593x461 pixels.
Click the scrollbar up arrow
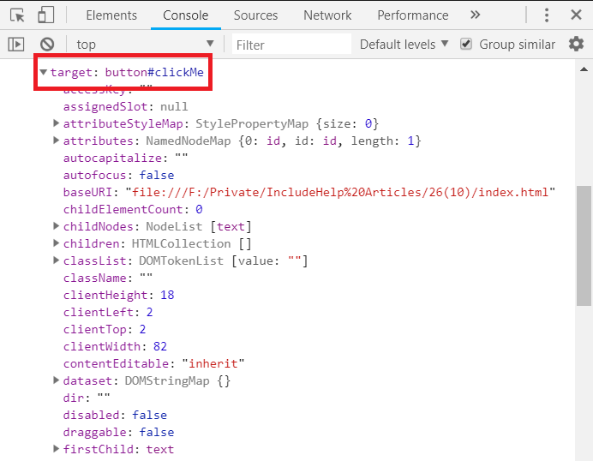(584, 69)
